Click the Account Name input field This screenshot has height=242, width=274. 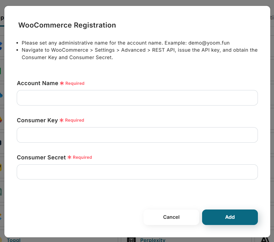[137, 98]
